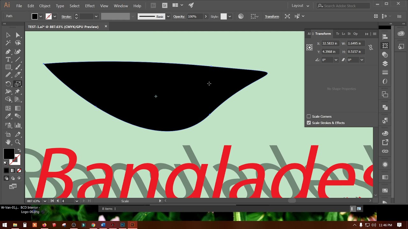Open the graphic Style dropdown
Viewport: 408px width, 229px height.
229,16
